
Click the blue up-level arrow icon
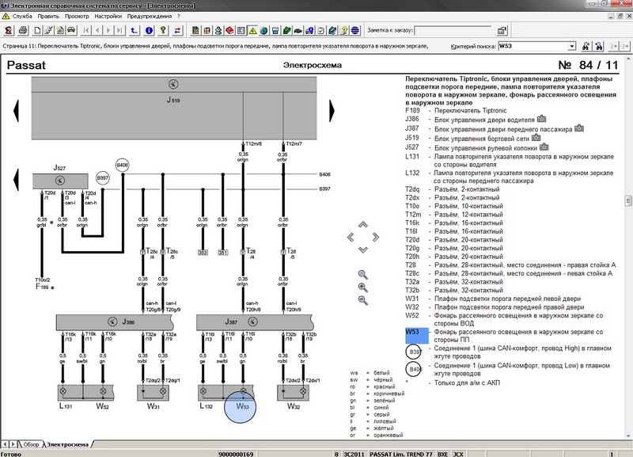click(x=134, y=30)
